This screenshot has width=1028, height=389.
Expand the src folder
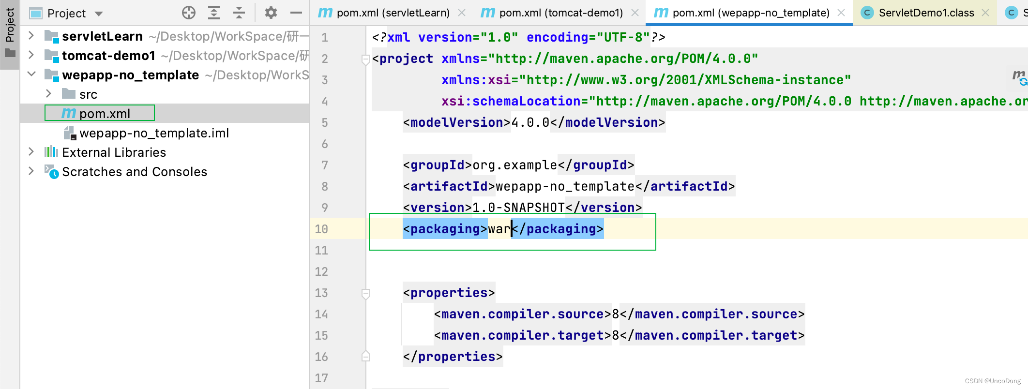[x=48, y=93]
